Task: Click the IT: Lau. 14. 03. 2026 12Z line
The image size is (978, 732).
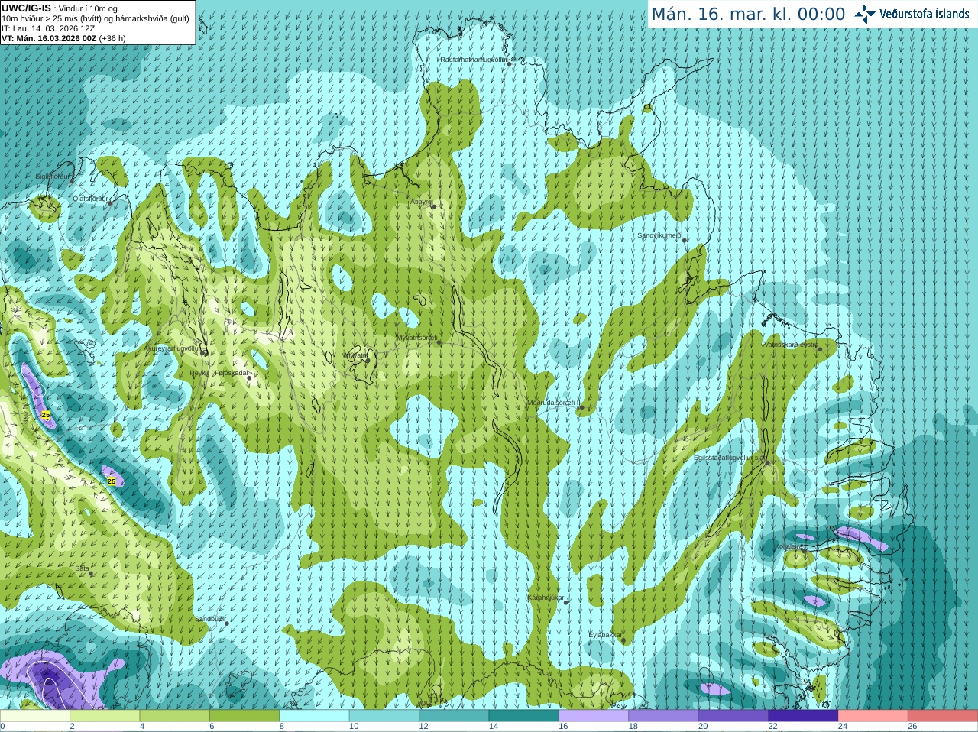Action: 49,28
